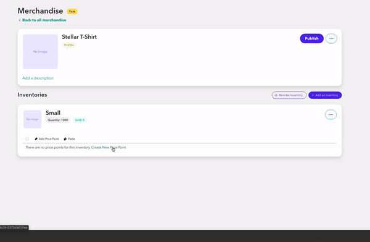This screenshot has width=370, height=242.
Task: Click the Small inventory No Image thumbnail
Action: [32, 119]
